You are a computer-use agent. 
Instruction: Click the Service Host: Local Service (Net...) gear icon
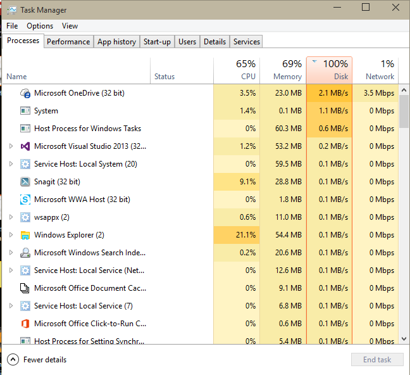pos(25,270)
